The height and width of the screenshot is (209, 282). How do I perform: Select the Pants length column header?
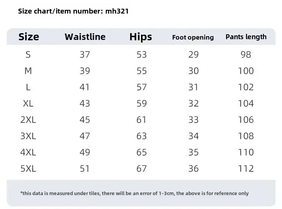pyautogui.click(x=246, y=37)
